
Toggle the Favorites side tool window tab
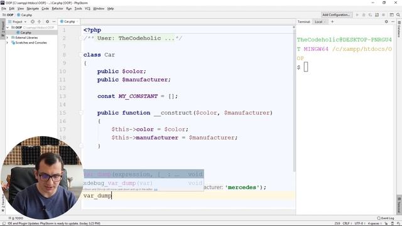(x=3, y=203)
